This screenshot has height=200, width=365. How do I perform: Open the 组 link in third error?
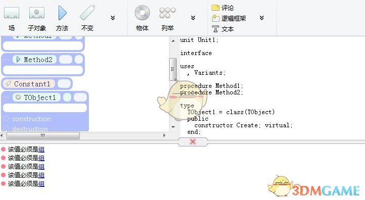pyautogui.click(x=41, y=167)
